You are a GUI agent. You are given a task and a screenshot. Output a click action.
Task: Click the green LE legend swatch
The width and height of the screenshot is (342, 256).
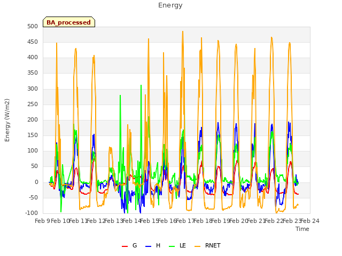click(x=172, y=246)
